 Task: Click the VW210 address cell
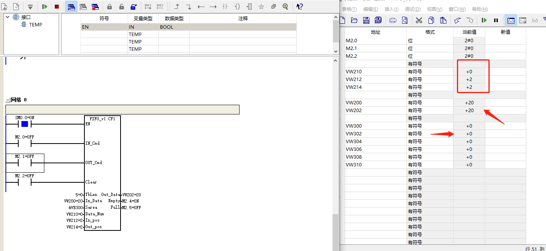pos(375,72)
